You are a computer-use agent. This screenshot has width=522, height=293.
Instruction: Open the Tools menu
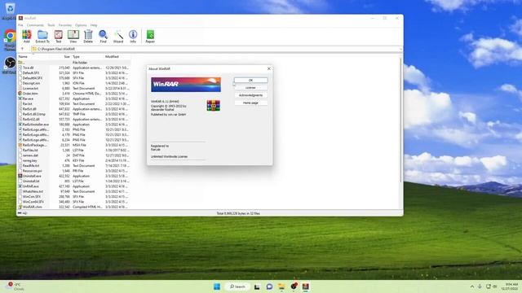pos(51,25)
